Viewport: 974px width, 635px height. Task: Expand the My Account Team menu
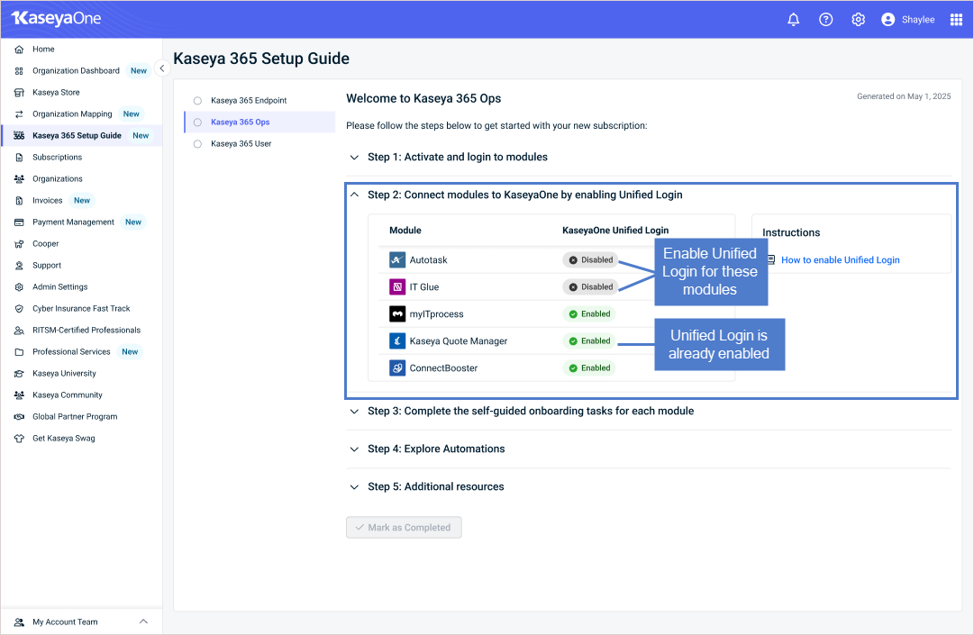[x=81, y=621]
